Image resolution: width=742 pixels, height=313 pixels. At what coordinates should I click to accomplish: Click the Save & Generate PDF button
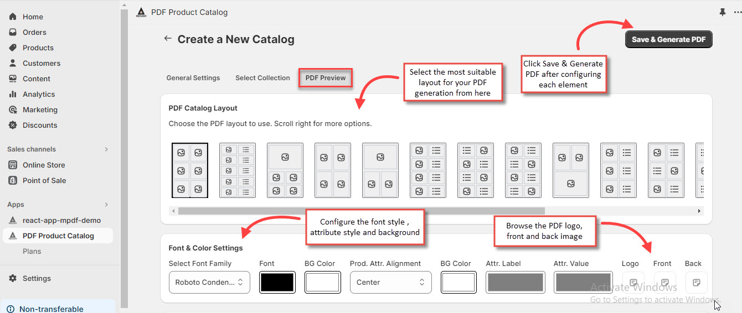coord(669,39)
